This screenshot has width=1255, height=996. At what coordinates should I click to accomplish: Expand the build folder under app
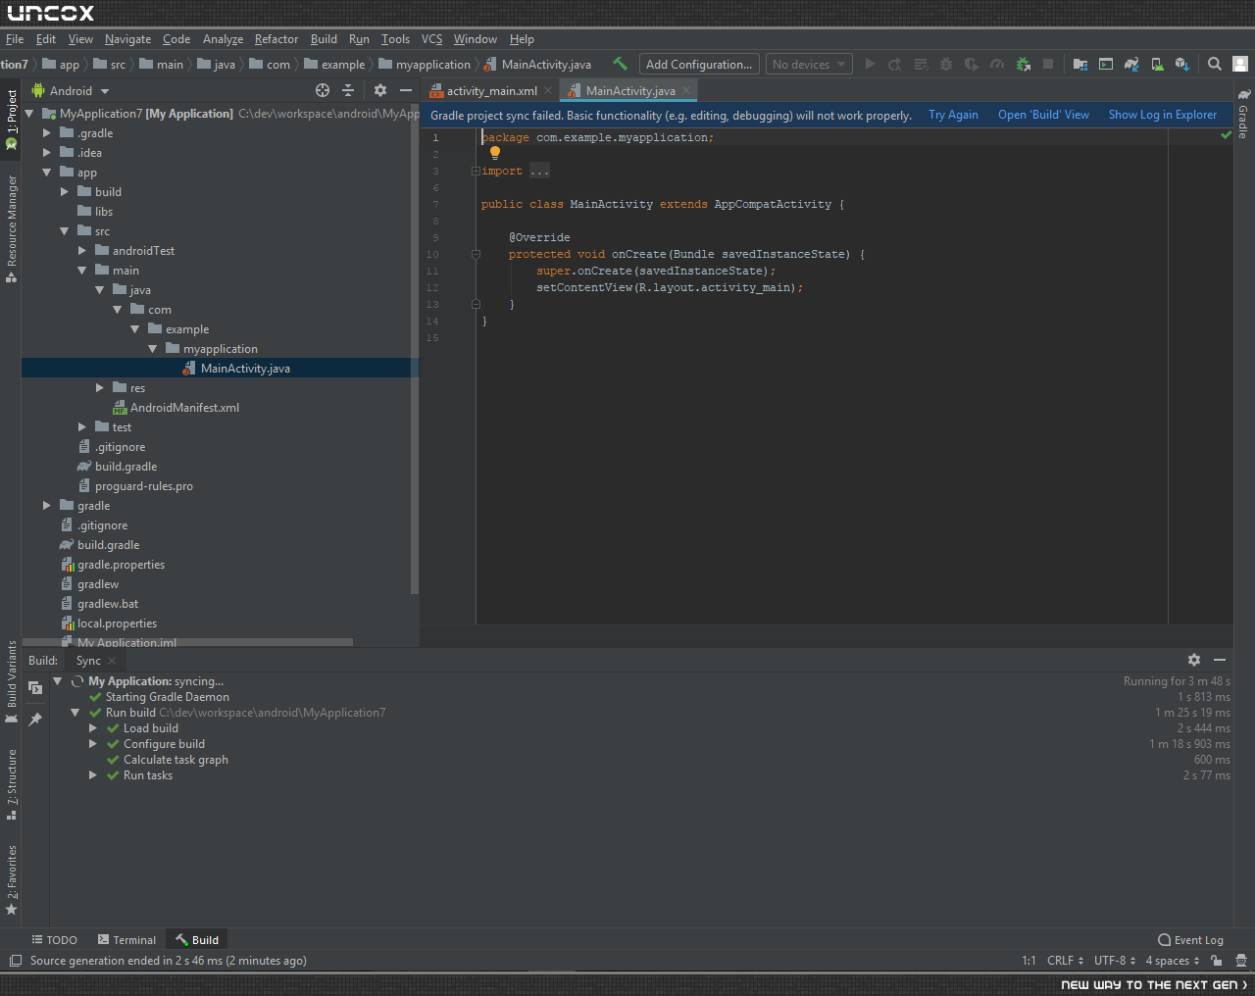[64, 192]
